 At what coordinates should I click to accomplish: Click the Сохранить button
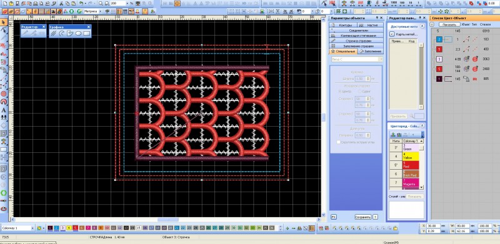click(363, 217)
